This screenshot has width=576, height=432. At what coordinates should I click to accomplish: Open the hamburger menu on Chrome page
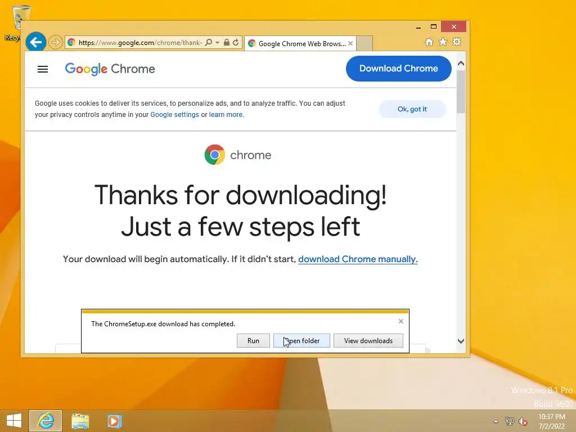click(43, 69)
